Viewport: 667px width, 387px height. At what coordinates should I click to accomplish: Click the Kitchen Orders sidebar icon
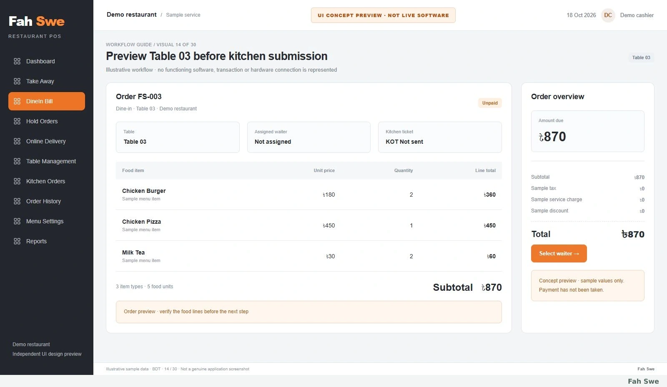tap(17, 181)
